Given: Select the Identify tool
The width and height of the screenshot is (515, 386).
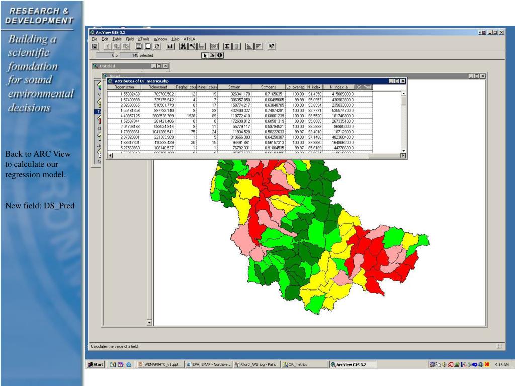Looking at the screenshot, I should [220, 55].
